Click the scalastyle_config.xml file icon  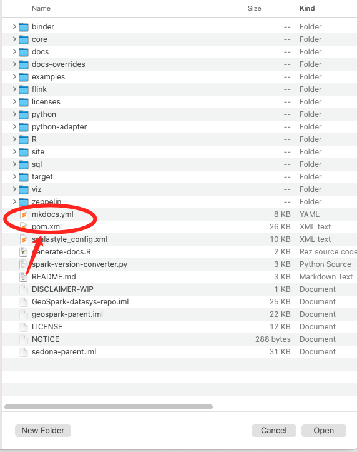24,239
